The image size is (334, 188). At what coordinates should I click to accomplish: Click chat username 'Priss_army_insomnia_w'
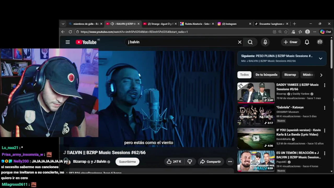tap(22, 154)
